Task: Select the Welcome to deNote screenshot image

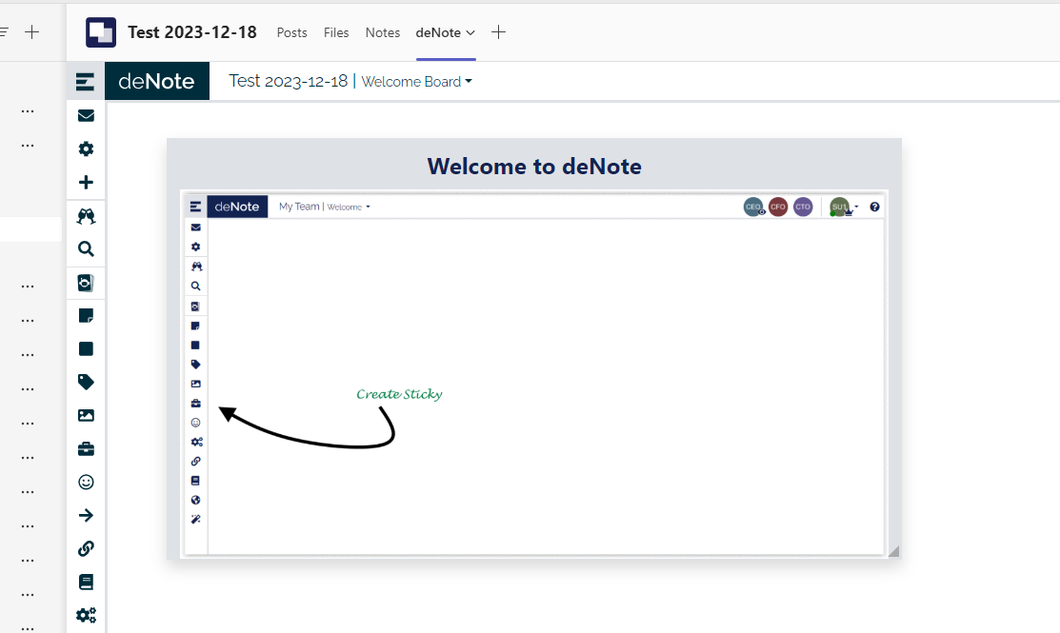Action: (534, 373)
